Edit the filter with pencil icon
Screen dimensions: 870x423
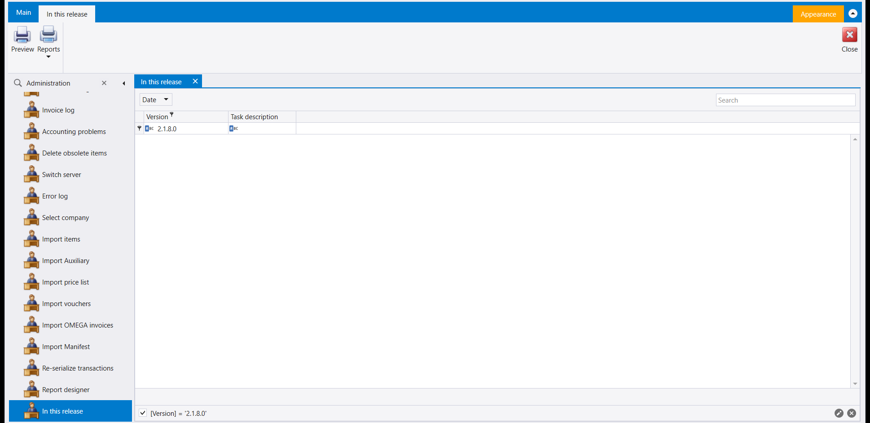[x=839, y=413]
